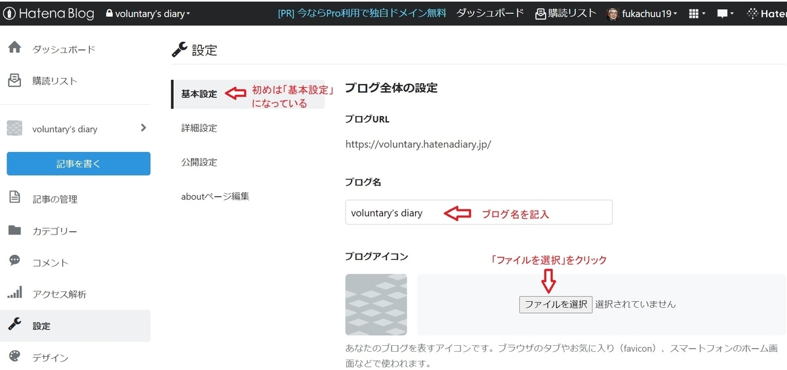The width and height of the screenshot is (787, 370).
Task: Click the デザイン palette icon in sidebar
Action: (x=14, y=356)
